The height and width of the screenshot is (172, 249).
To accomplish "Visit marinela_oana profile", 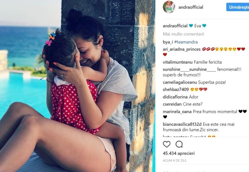I will point(177,112).
